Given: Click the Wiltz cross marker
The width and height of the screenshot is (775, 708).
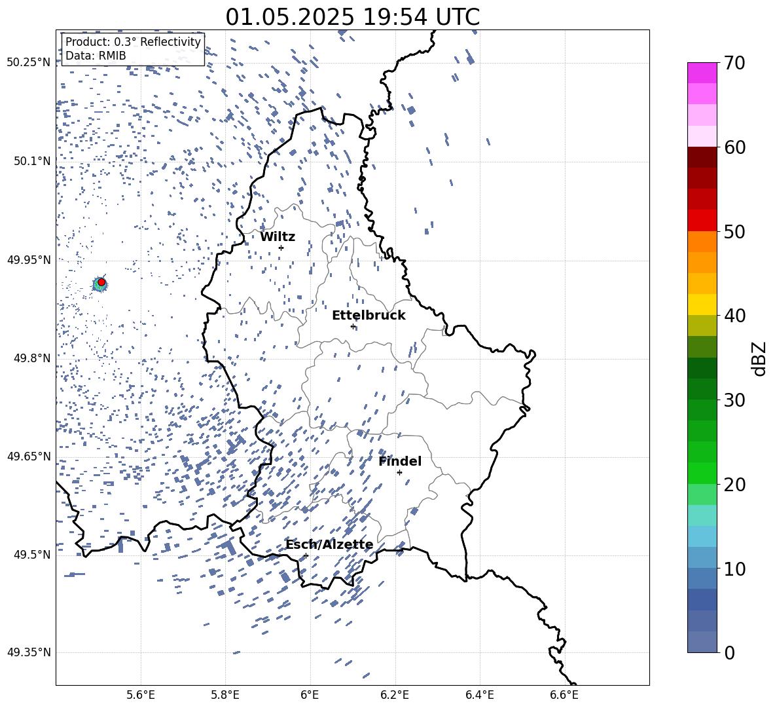Looking at the screenshot, I should coord(281,248).
